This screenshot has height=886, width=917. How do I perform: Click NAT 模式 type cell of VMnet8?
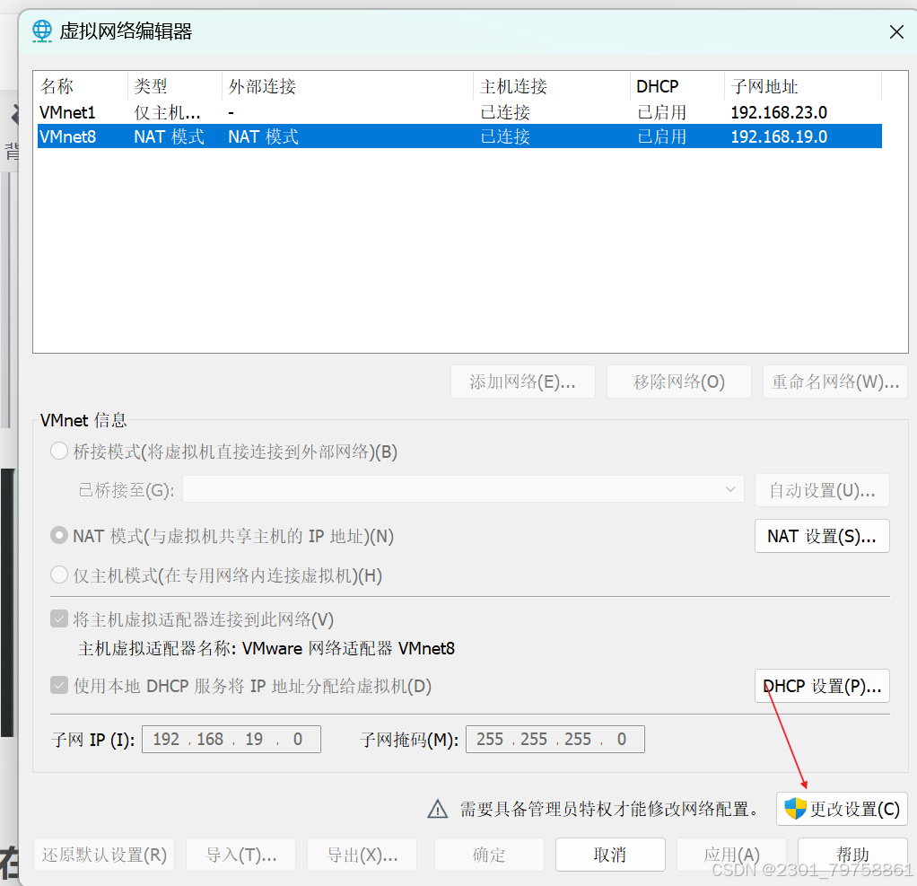(x=169, y=136)
